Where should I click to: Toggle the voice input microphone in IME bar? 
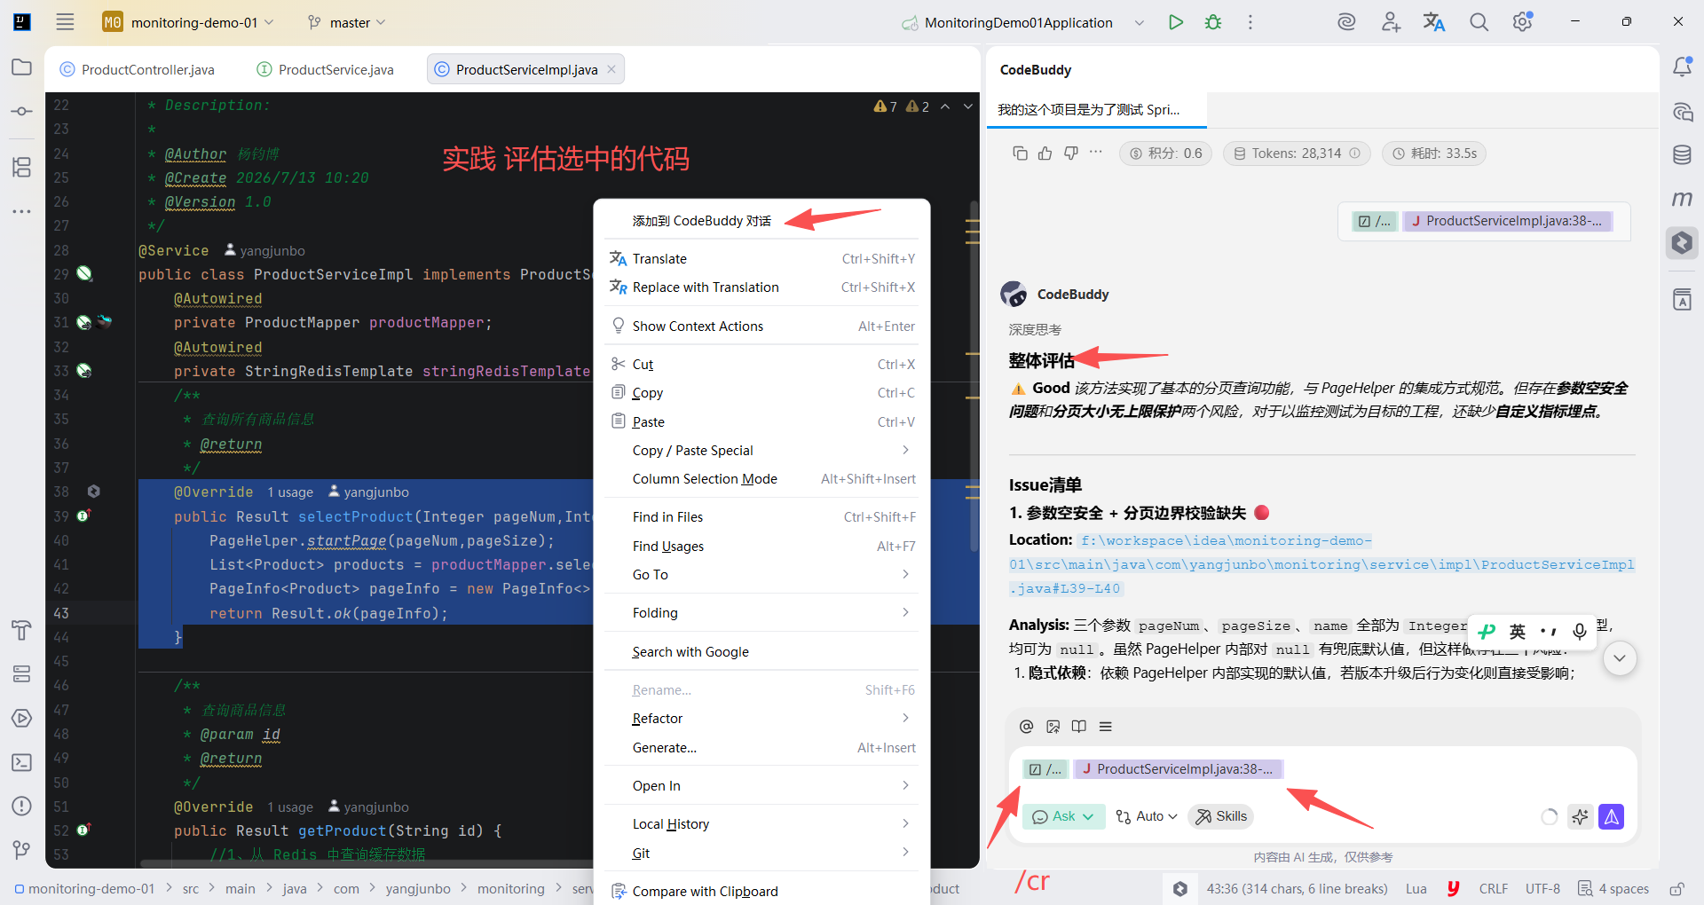(x=1580, y=631)
